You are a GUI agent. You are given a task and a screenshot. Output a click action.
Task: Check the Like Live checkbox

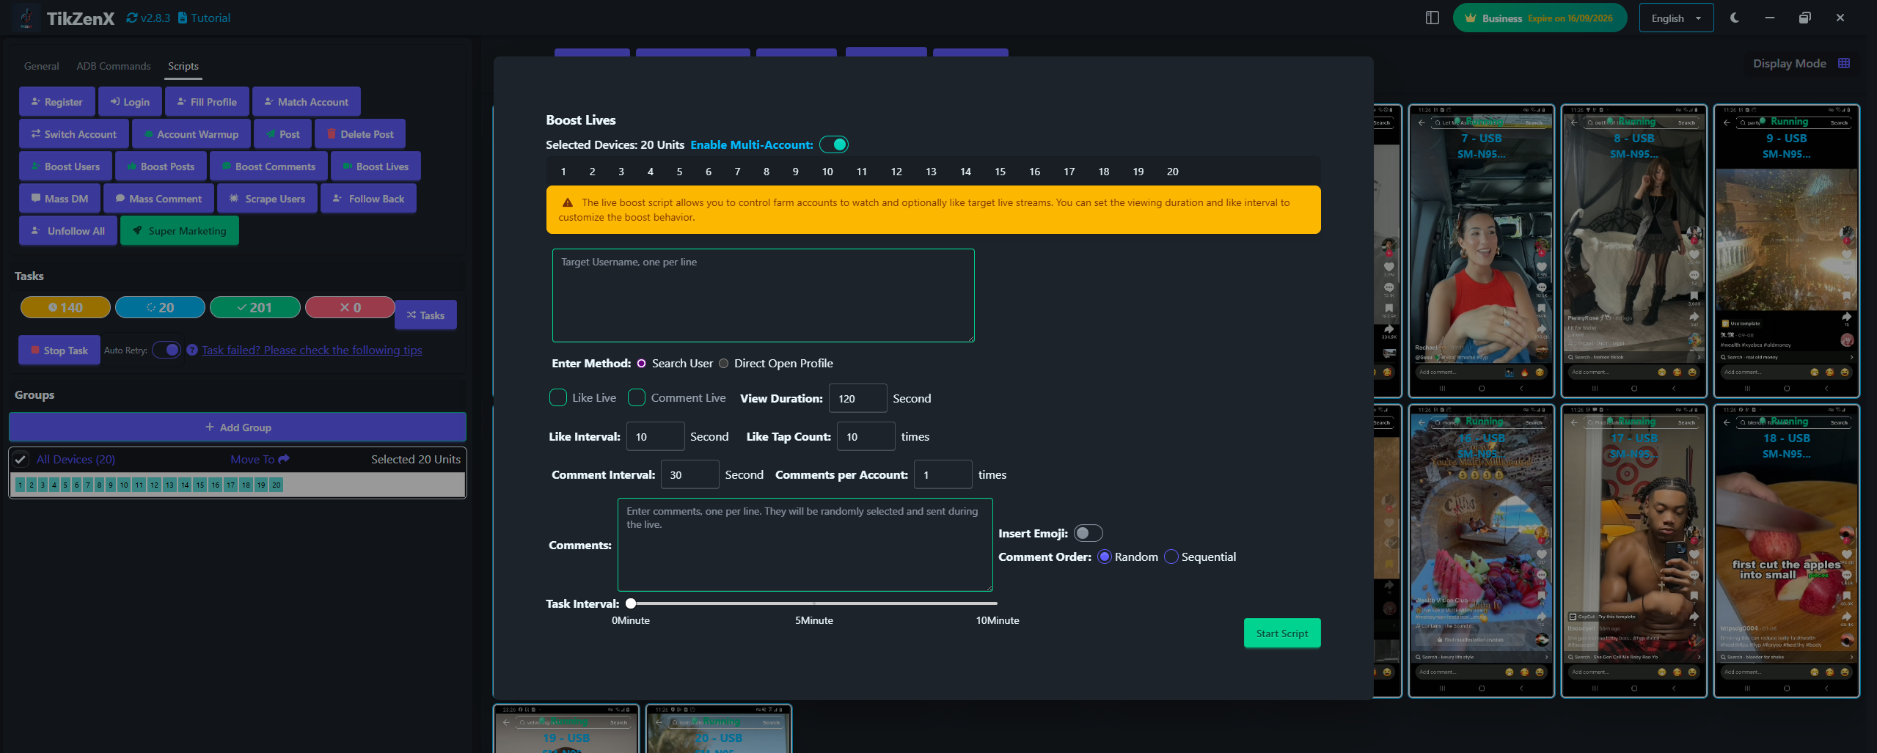[558, 397]
